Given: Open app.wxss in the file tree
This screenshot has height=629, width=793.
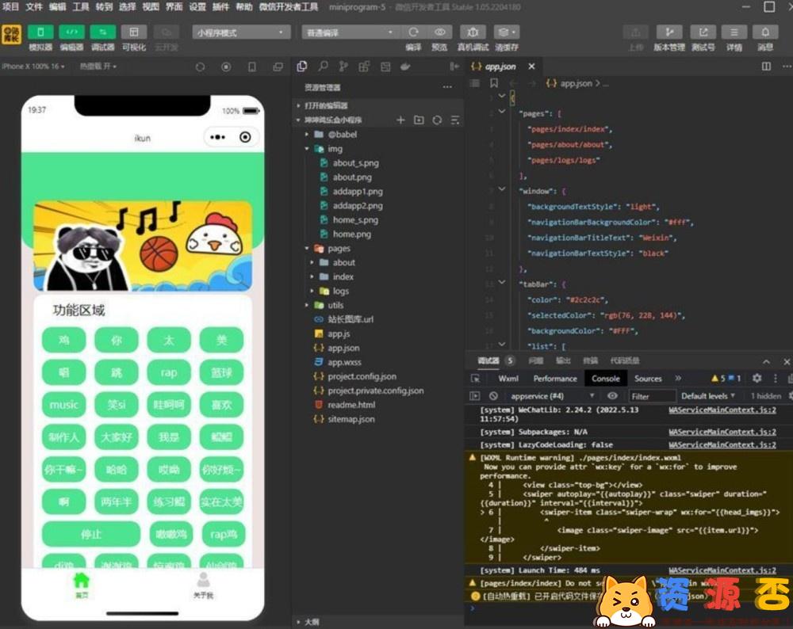Looking at the screenshot, I should pos(344,362).
